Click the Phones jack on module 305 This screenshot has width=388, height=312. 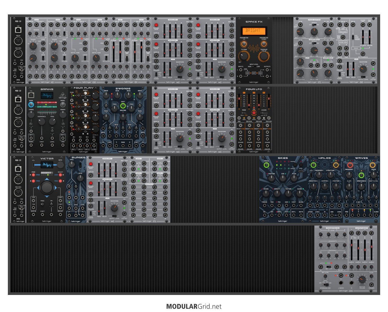371,285
